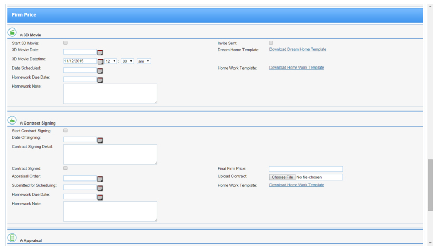
Task: Click the "Dream Home Template:" label
Action: coord(238,50)
